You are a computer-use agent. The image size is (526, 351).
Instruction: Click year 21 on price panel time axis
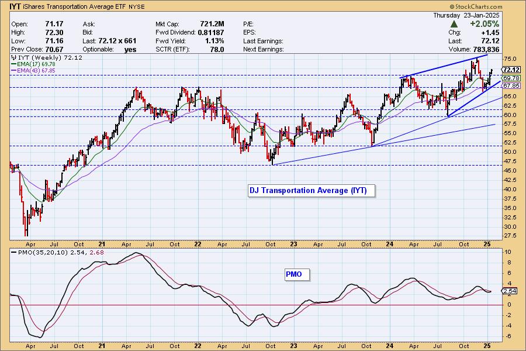(x=102, y=244)
